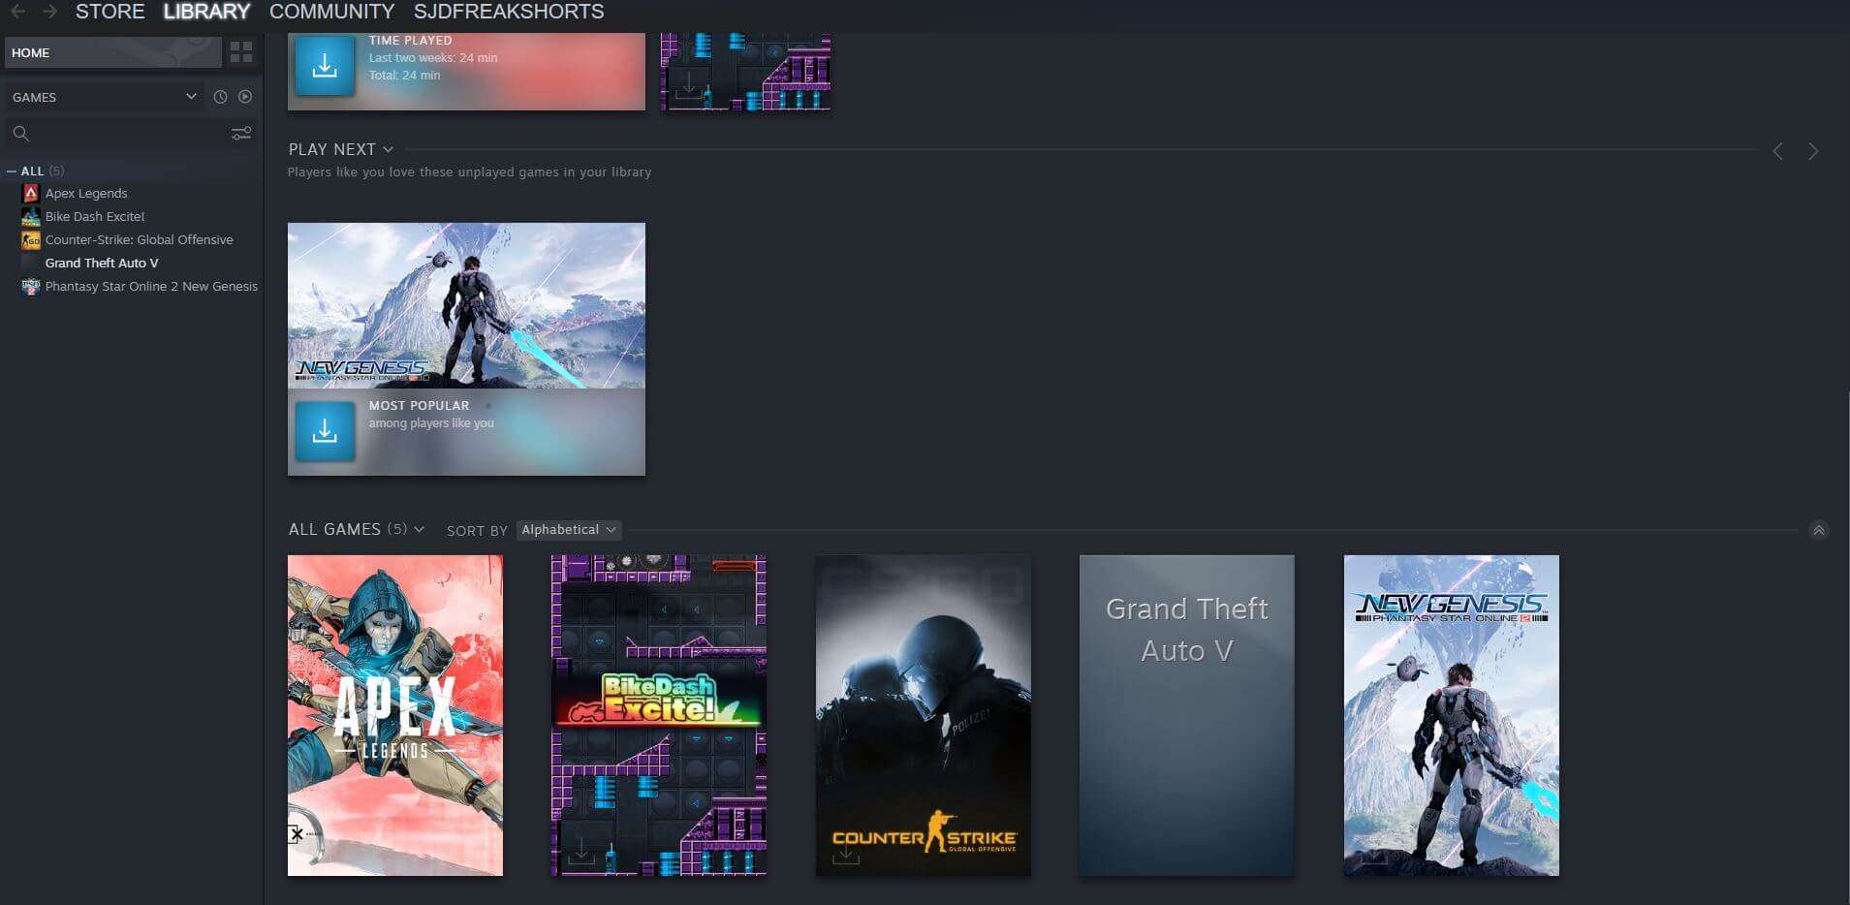Select Phantasy Star Online 2 New Genesis in sidebar
Image resolution: width=1850 pixels, height=905 pixels.
tap(151, 286)
